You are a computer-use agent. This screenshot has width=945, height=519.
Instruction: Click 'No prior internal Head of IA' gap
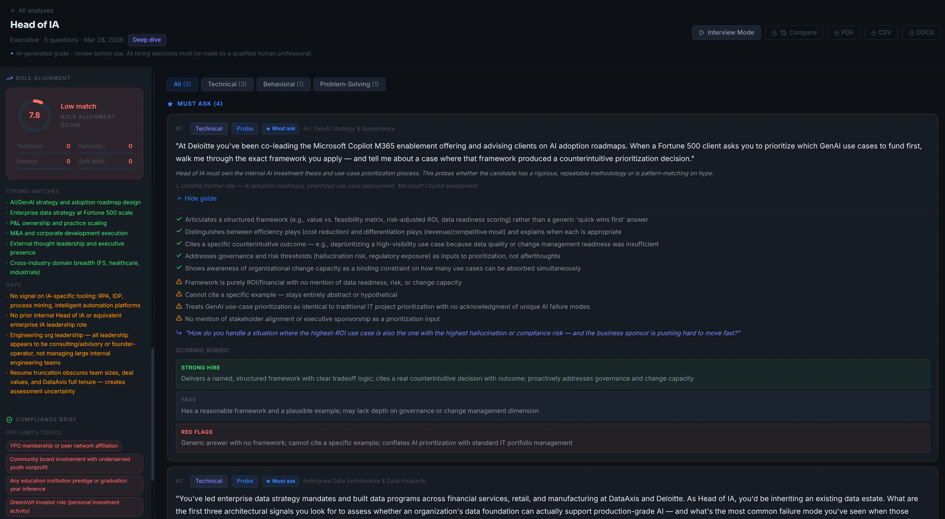click(x=66, y=320)
